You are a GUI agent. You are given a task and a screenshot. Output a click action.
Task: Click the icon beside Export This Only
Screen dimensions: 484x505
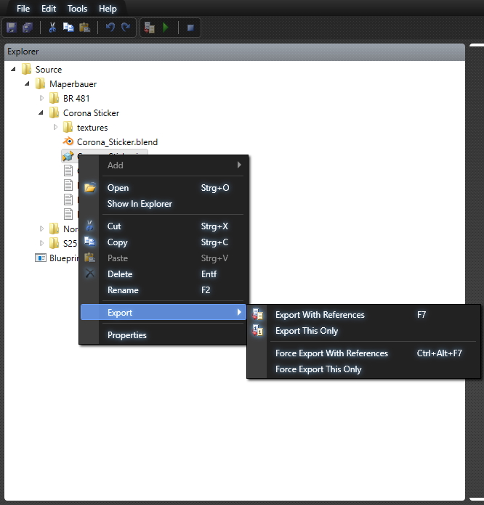click(x=257, y=330)
